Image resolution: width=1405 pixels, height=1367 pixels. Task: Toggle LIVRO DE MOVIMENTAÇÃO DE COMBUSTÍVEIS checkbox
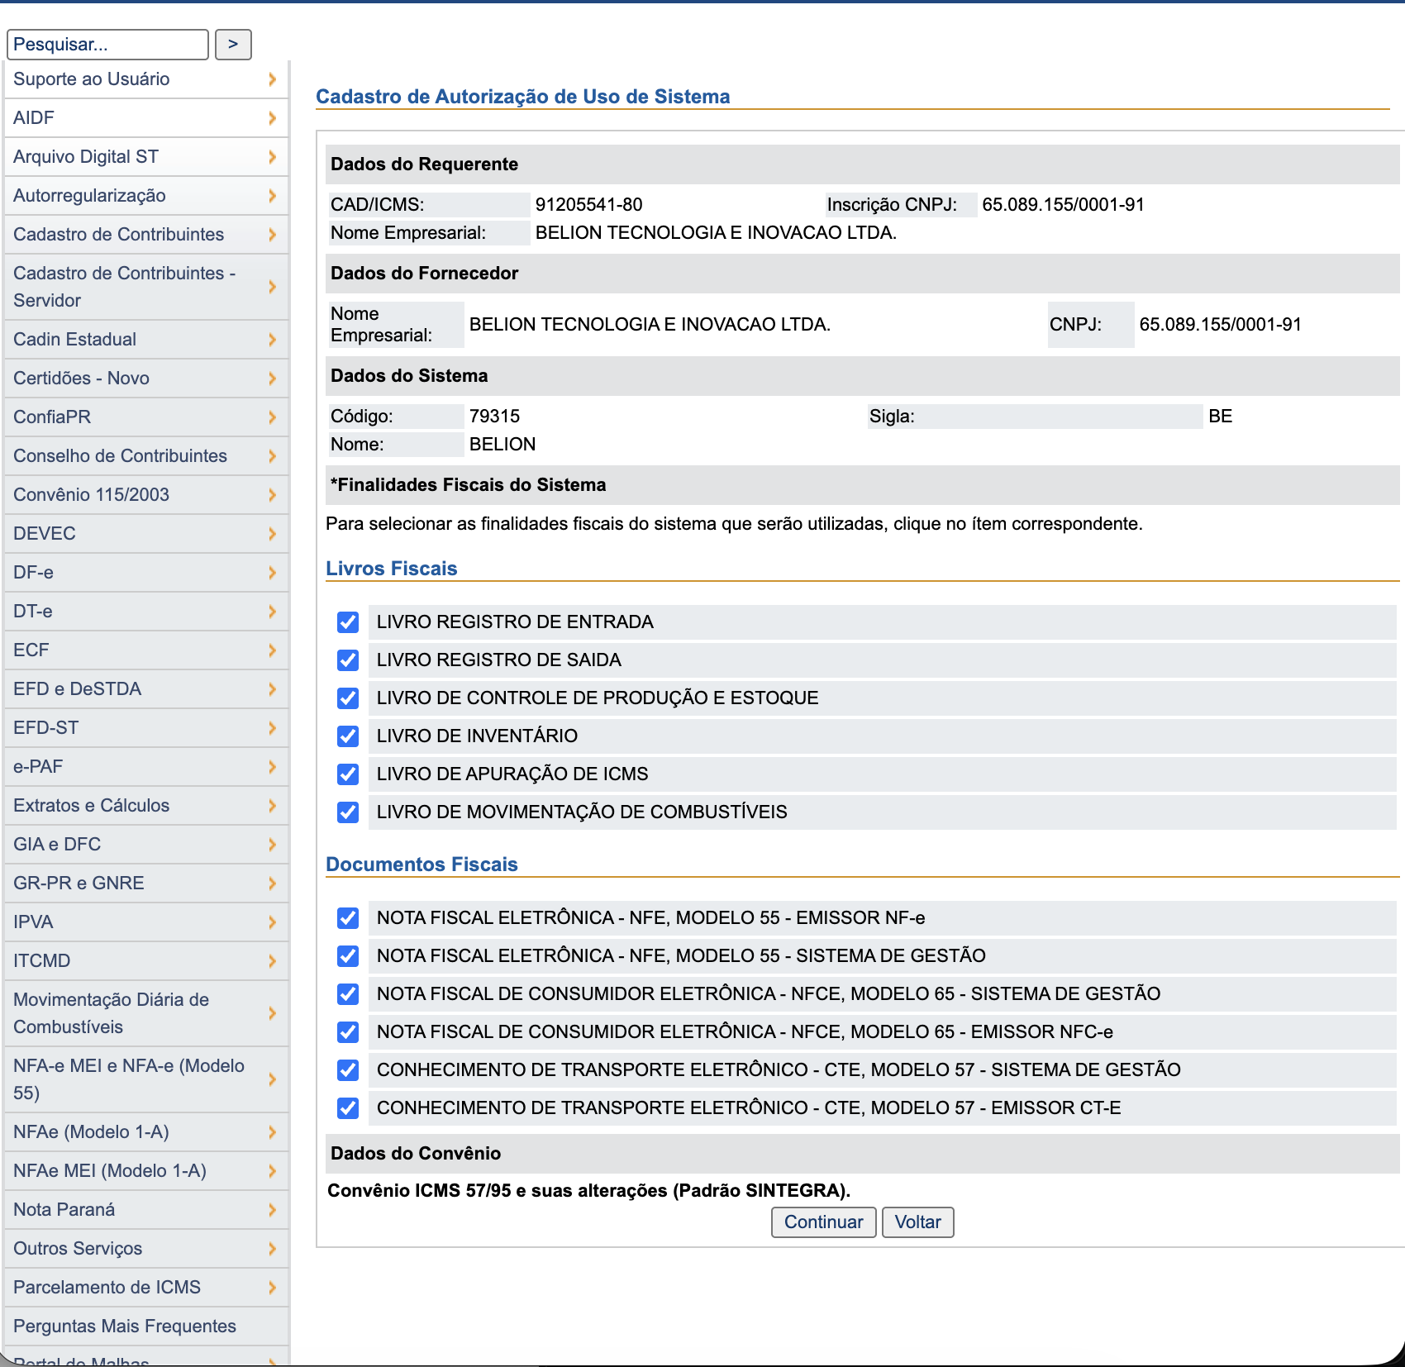click(348, 812)
